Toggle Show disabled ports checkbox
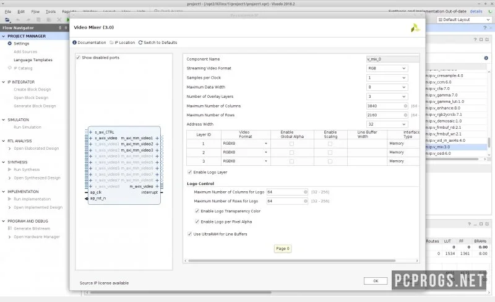This screenshot has height=302, width=495. (78, 58)
